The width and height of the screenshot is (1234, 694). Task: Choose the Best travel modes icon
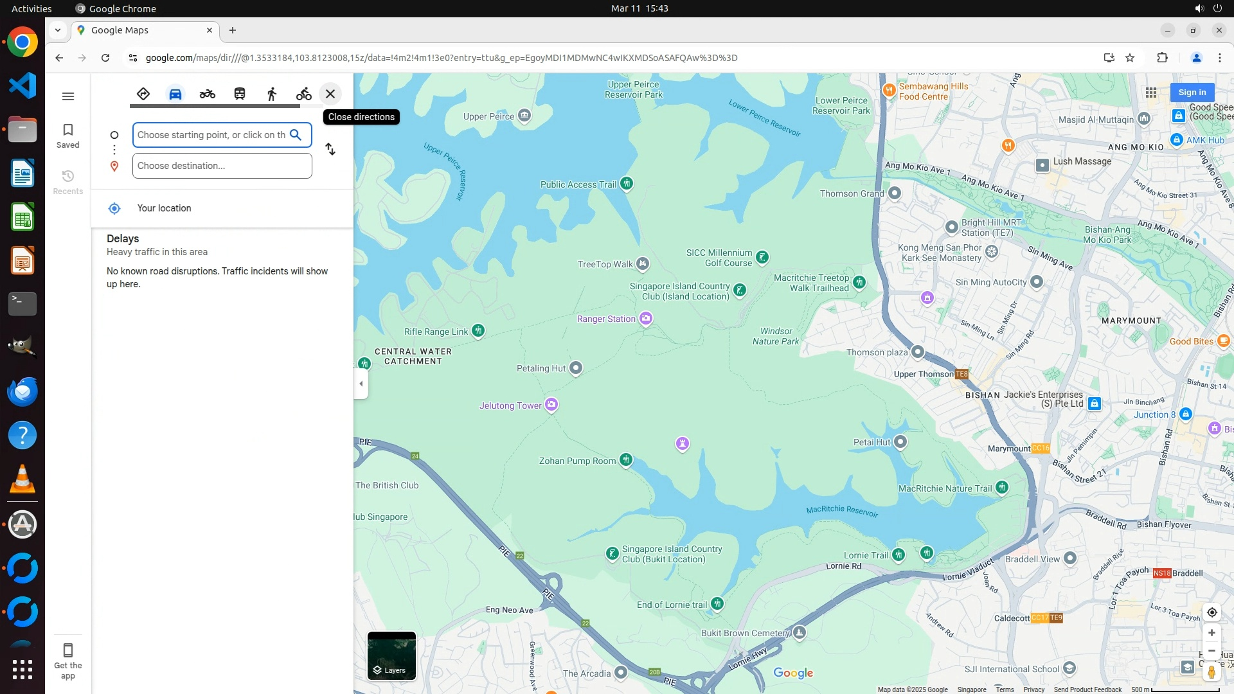(x=143, y=94)
